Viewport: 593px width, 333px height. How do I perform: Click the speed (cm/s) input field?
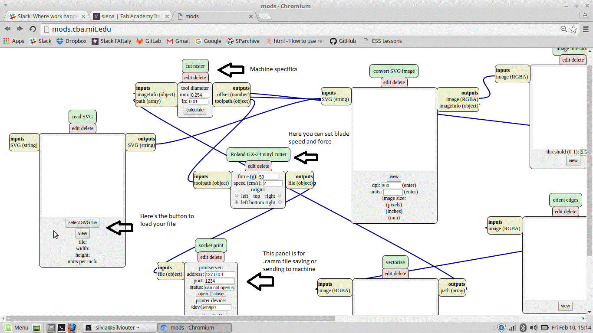(273, 183)
